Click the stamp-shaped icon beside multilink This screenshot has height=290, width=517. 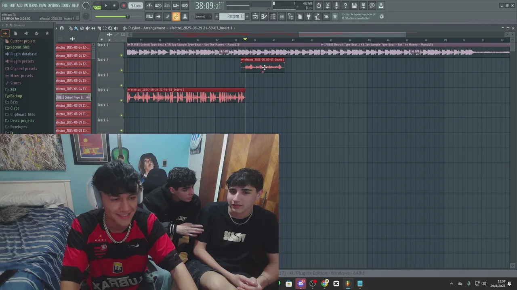[x=185, y=17]
